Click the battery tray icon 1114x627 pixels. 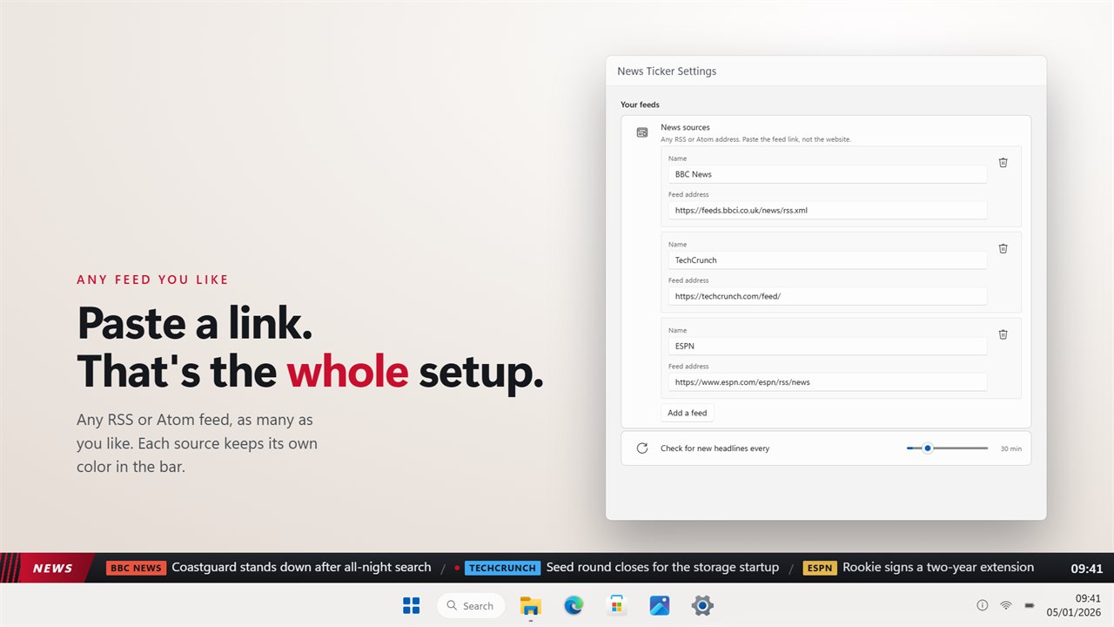click(x=1030, y=605)
